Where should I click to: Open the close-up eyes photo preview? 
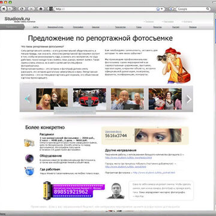158,135
